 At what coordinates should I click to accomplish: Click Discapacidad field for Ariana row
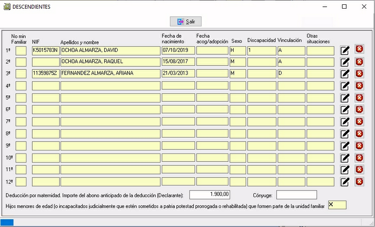pos(262,74)
